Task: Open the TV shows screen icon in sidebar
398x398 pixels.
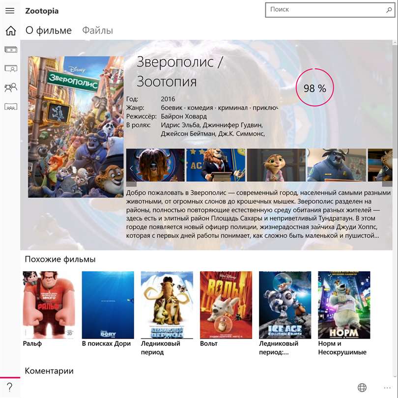Action: pyautogui.click(x=11, y=68)
